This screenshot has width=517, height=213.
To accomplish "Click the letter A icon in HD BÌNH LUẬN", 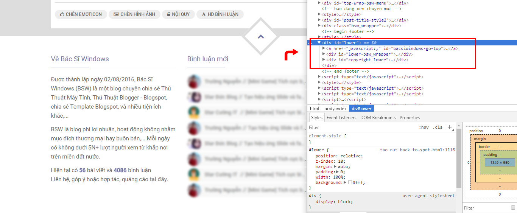I will 204,14.
